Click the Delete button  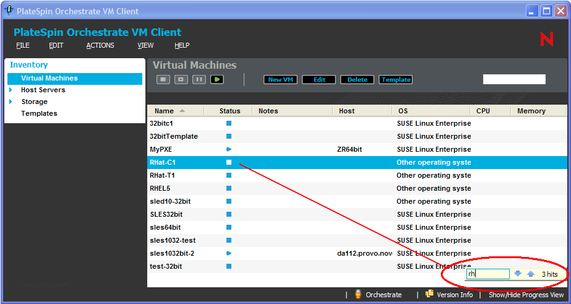[x=357, y=79]
